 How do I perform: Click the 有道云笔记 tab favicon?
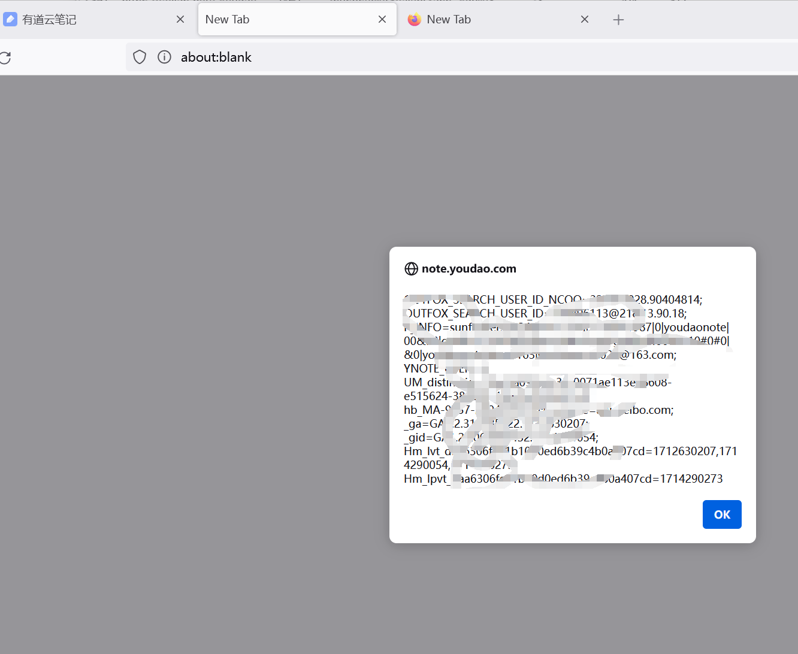(x=10, y=19)
